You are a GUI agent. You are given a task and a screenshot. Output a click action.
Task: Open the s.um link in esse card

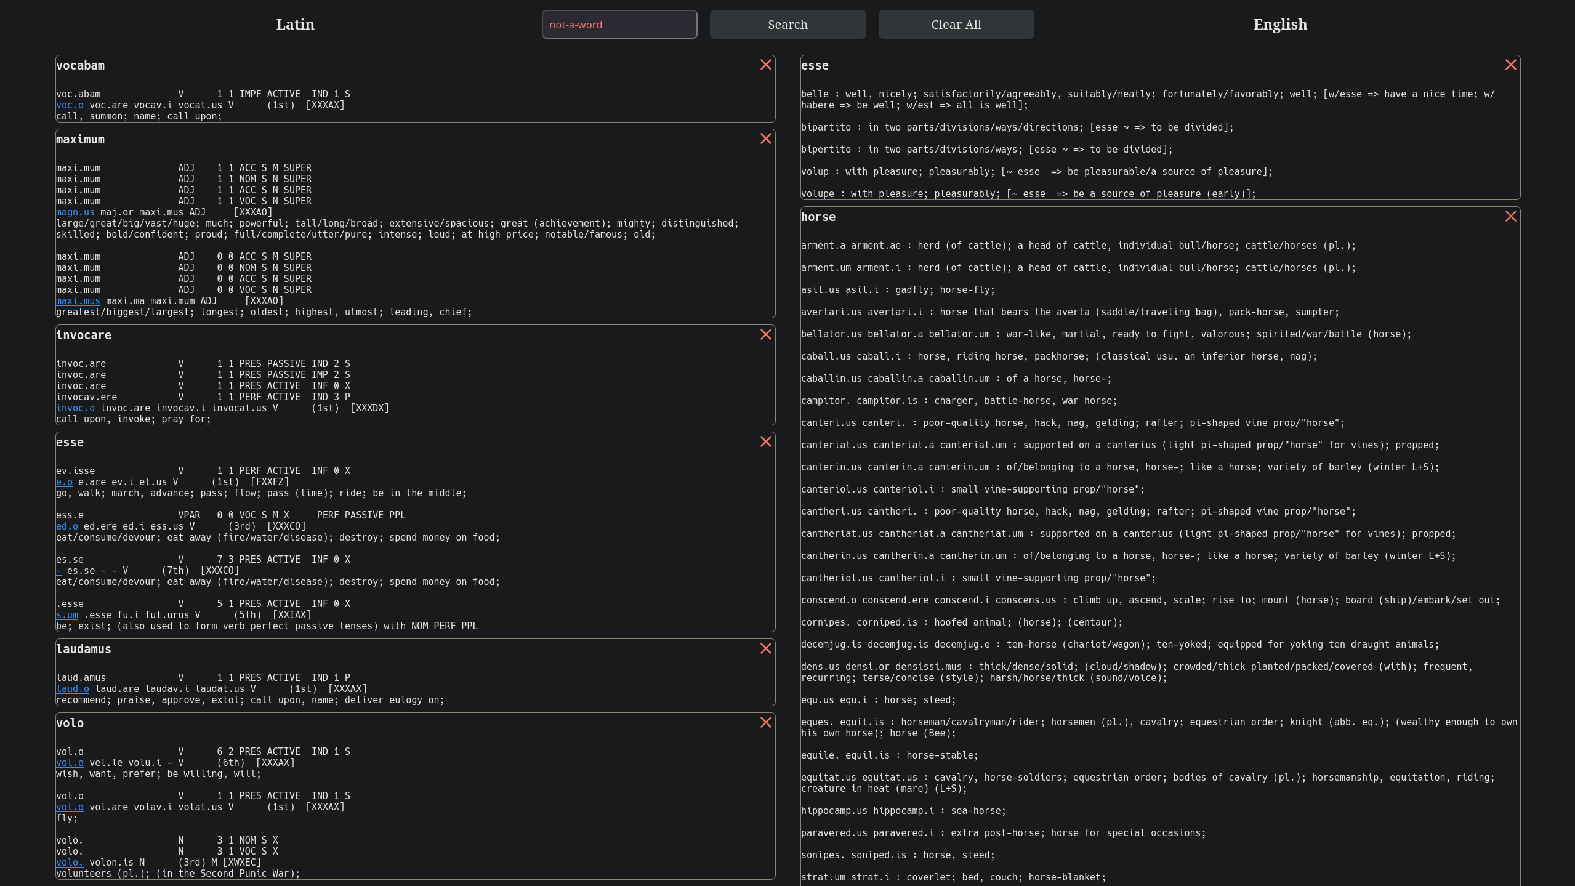66,615
